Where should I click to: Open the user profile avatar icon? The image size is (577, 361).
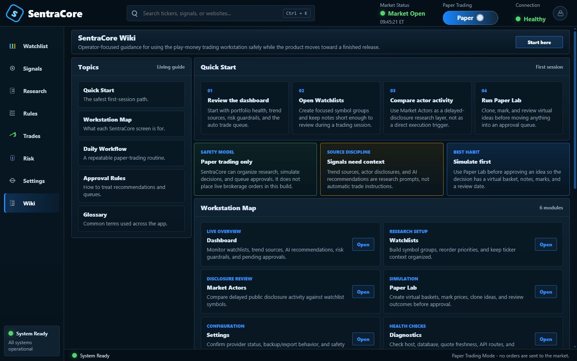point(560,13)
